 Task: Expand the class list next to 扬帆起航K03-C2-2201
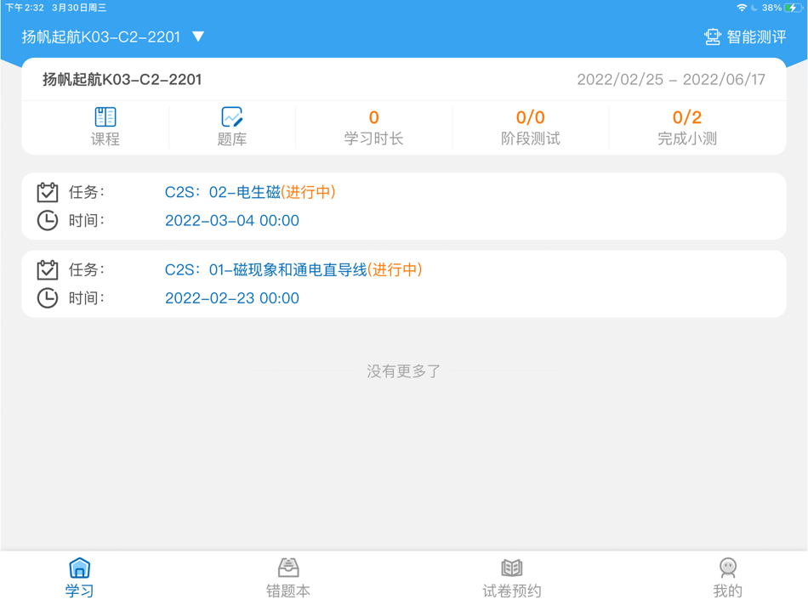coord(197,37)
